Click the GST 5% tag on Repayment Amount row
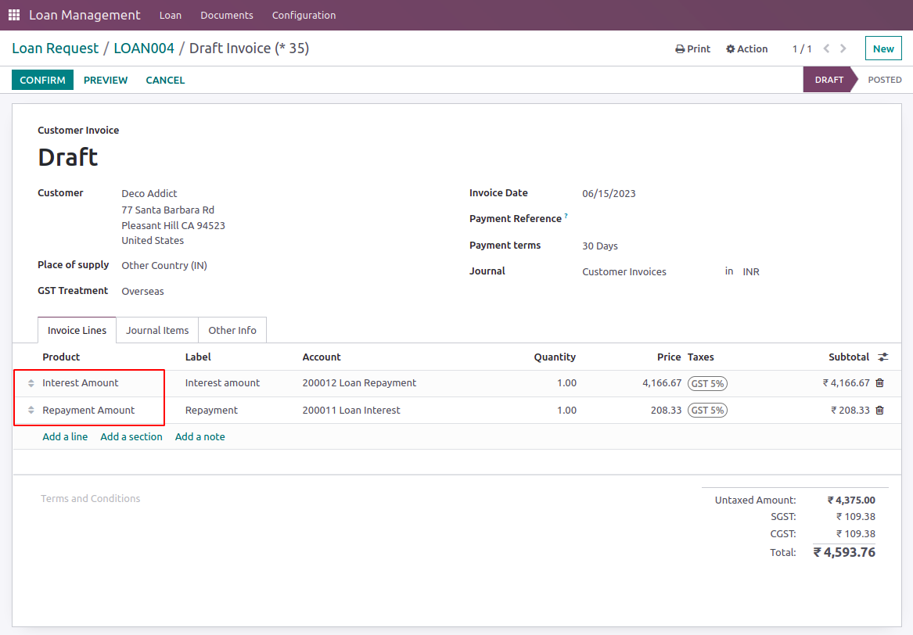Image resolution: width=913 pixels, height=635 pixels. tap(707, 411)
